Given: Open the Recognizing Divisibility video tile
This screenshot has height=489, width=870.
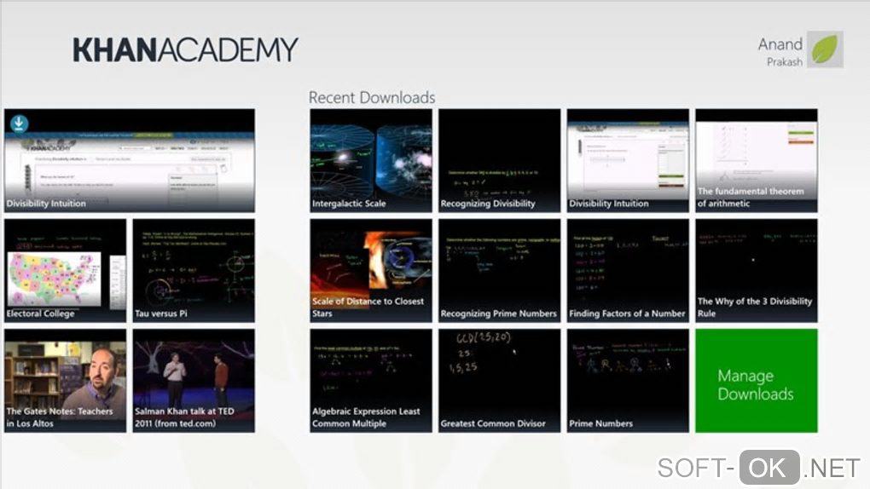Looking at the screenshot, I should pos(499,160).
